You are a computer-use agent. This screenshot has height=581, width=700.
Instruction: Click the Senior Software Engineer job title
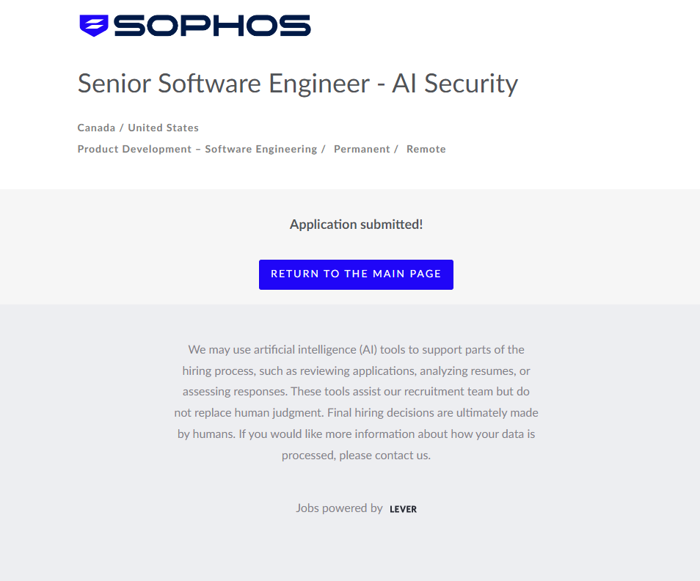(x=223, y=84)
